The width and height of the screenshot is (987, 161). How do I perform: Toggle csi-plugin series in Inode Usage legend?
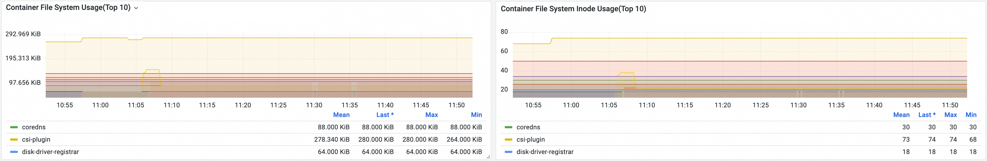point(530,140)
